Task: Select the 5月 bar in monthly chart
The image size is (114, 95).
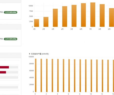Action: [74, 16]
